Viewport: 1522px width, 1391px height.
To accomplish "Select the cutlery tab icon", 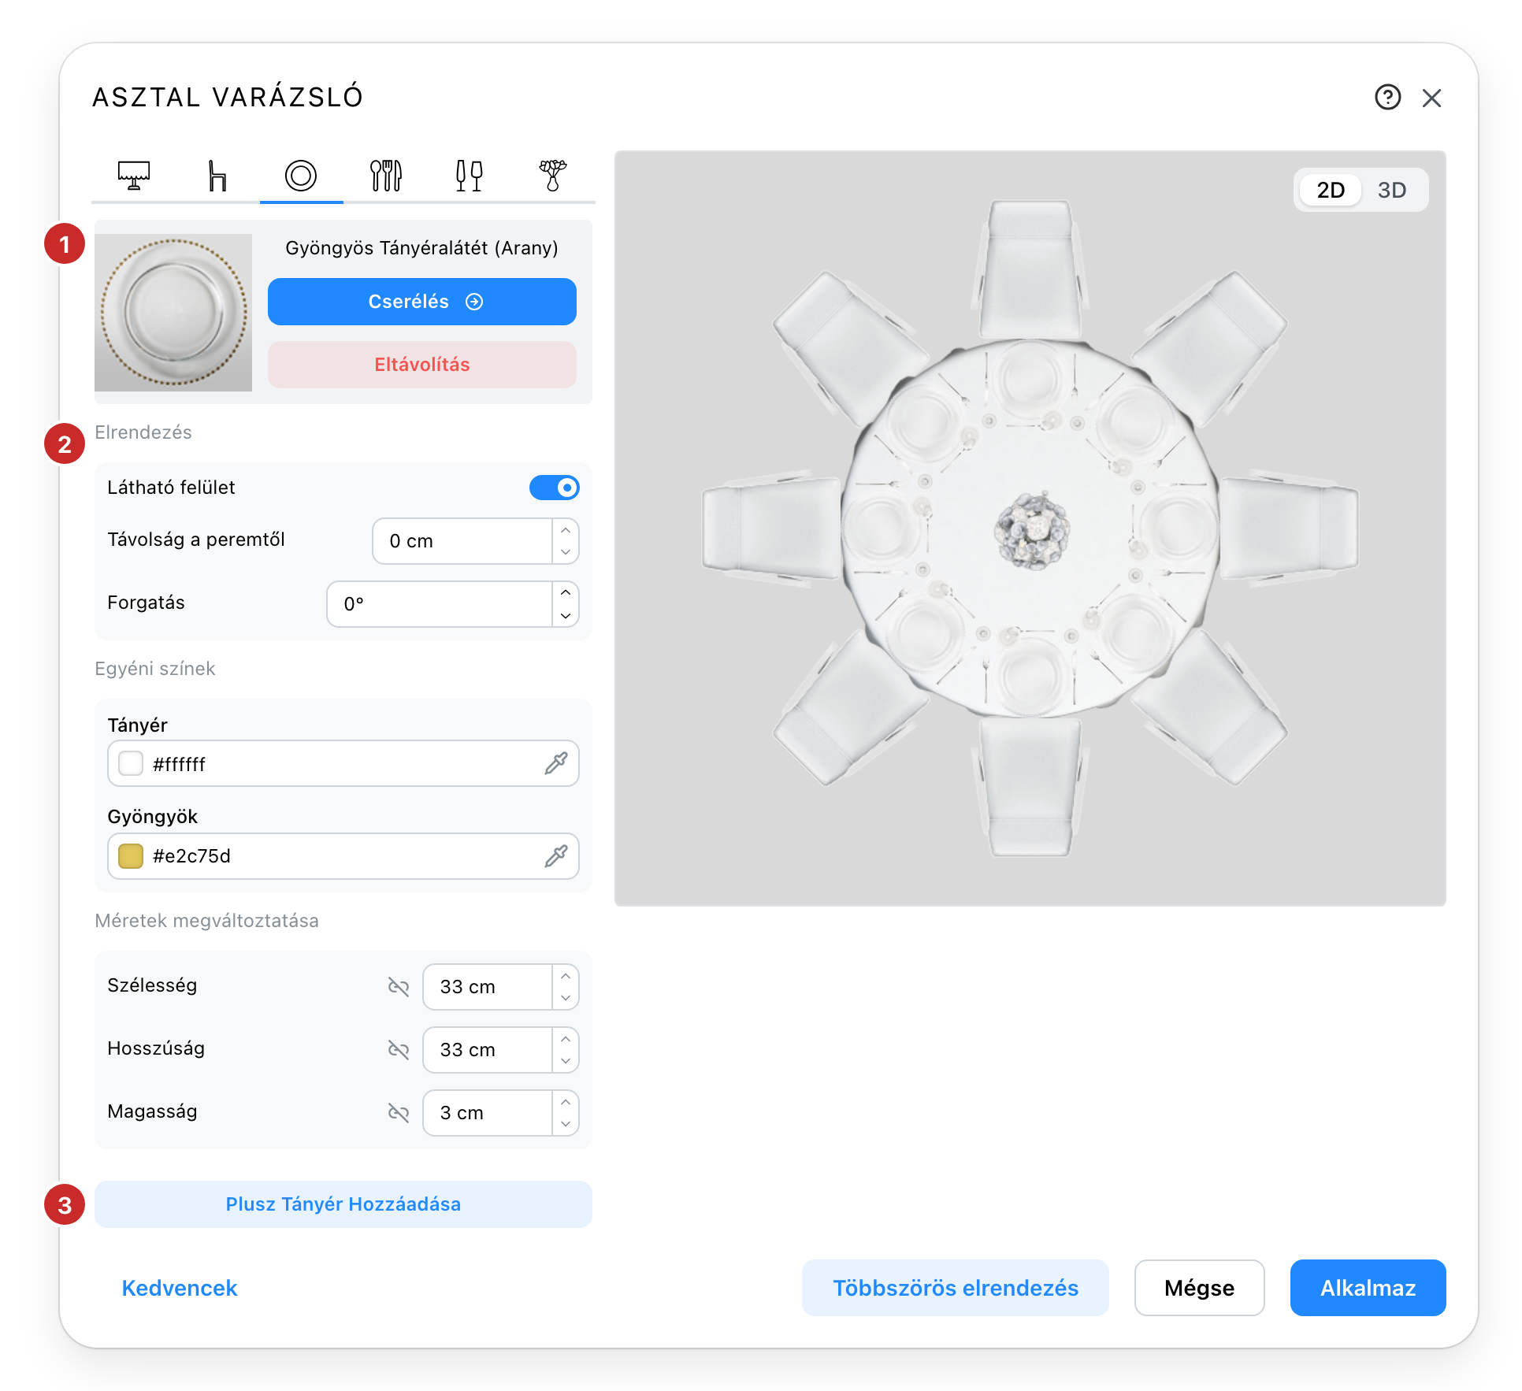I will coord(385,175).
